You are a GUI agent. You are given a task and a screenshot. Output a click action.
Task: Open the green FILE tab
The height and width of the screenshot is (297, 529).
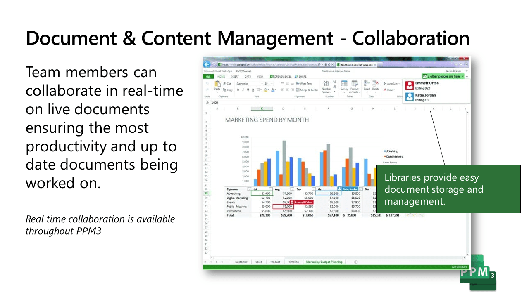point(208,76)
